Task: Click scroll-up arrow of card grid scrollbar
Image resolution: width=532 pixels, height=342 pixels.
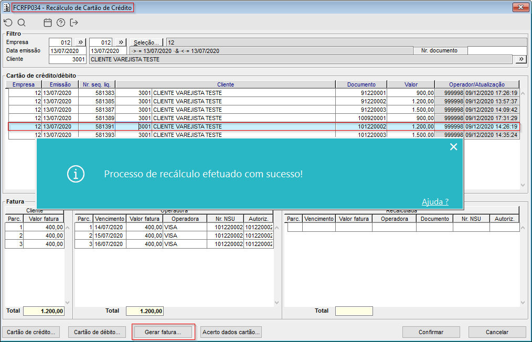Action: pos(523,93)
